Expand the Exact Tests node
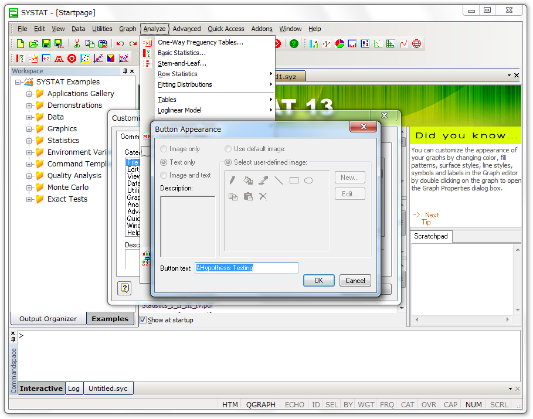This screenshot has width=533, height=419. click(29, 199)
